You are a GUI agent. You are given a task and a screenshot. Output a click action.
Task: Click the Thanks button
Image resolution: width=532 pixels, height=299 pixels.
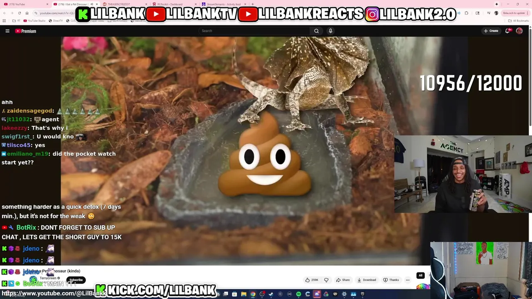point(391,280)
